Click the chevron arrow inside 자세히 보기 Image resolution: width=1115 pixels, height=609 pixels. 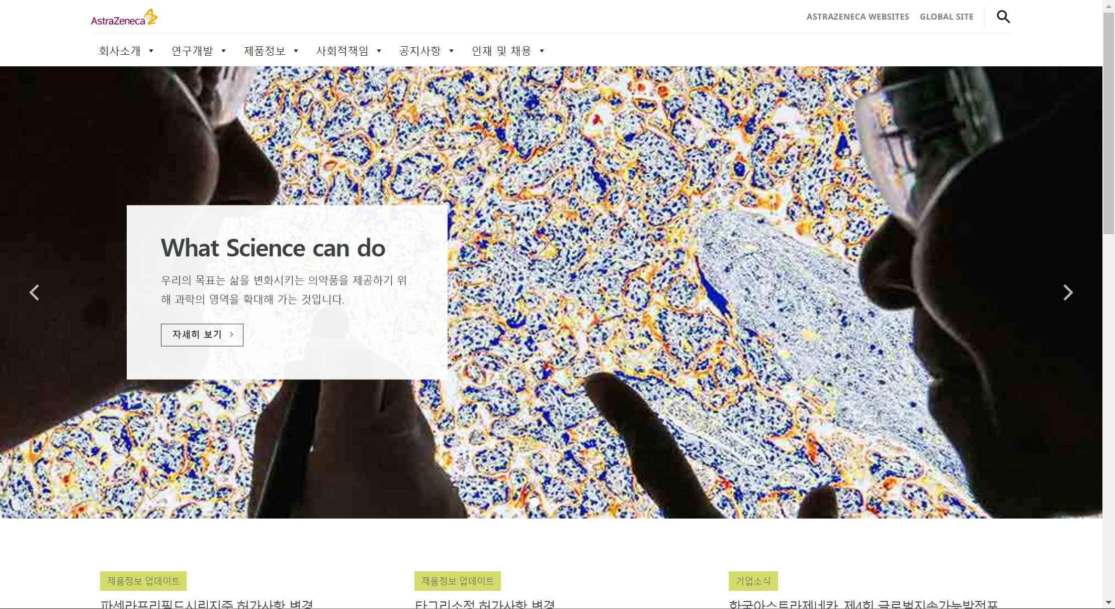click(x=231, y=335)
